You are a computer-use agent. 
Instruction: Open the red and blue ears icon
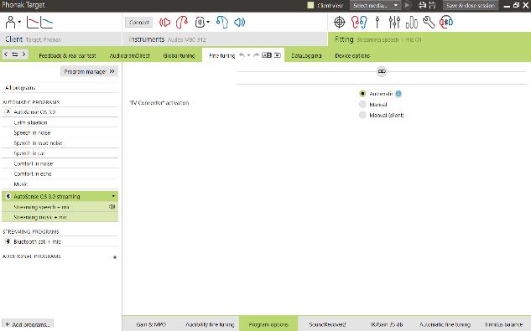point(359,23)
